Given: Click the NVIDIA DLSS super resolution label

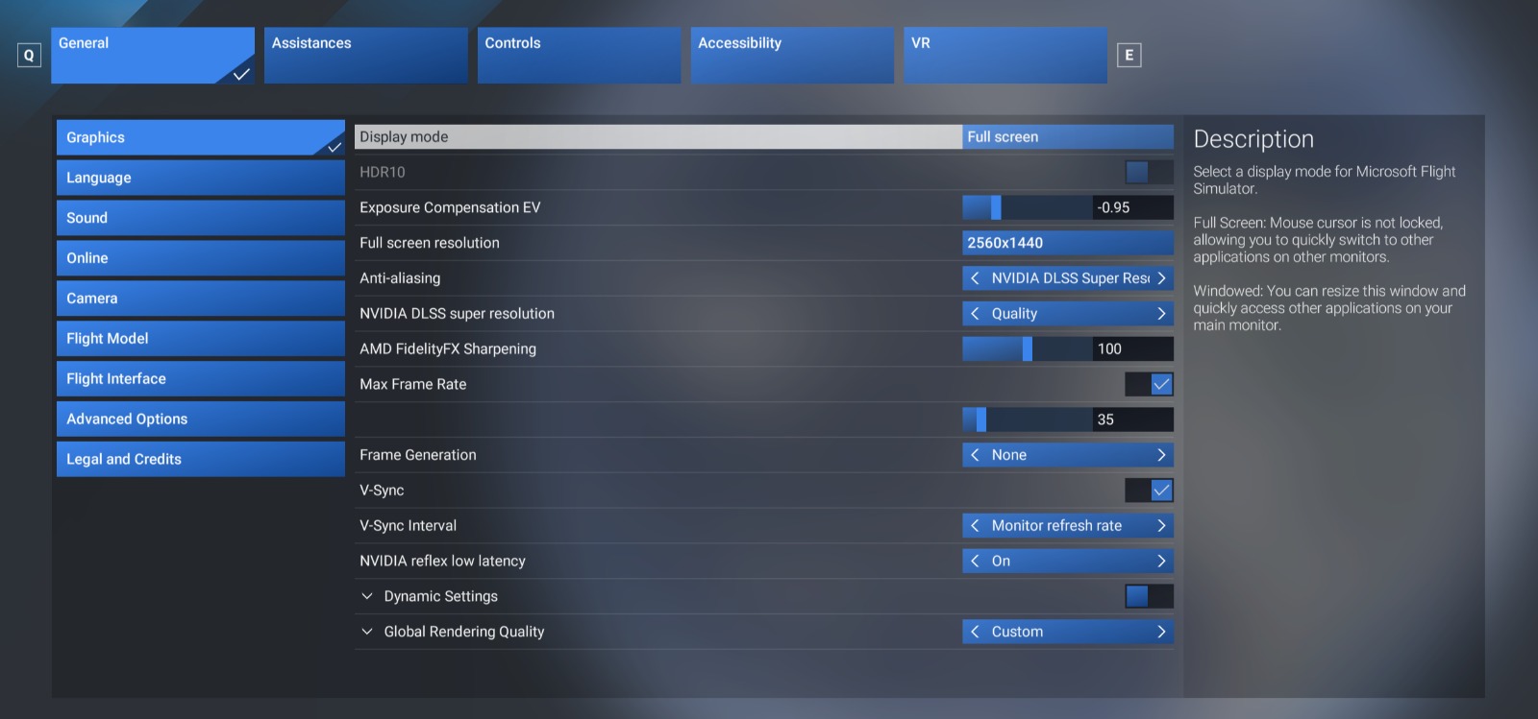Looking at the screenshot, I should pos(457,314).
